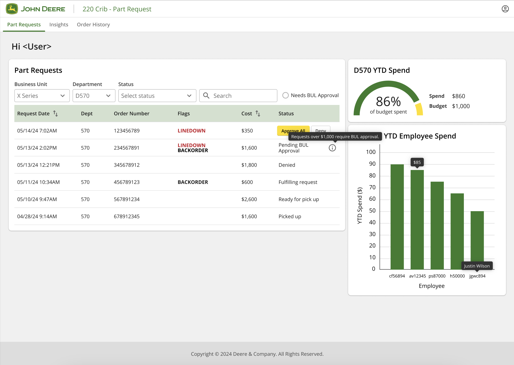This screenshot has height=365, width=514.
Task: Click the BUL approval info icon
Action: click(x=332, y=148)
